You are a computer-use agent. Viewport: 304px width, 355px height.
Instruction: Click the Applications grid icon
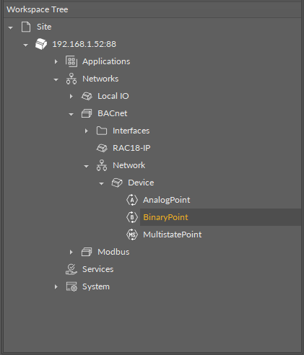pos(71,61)
